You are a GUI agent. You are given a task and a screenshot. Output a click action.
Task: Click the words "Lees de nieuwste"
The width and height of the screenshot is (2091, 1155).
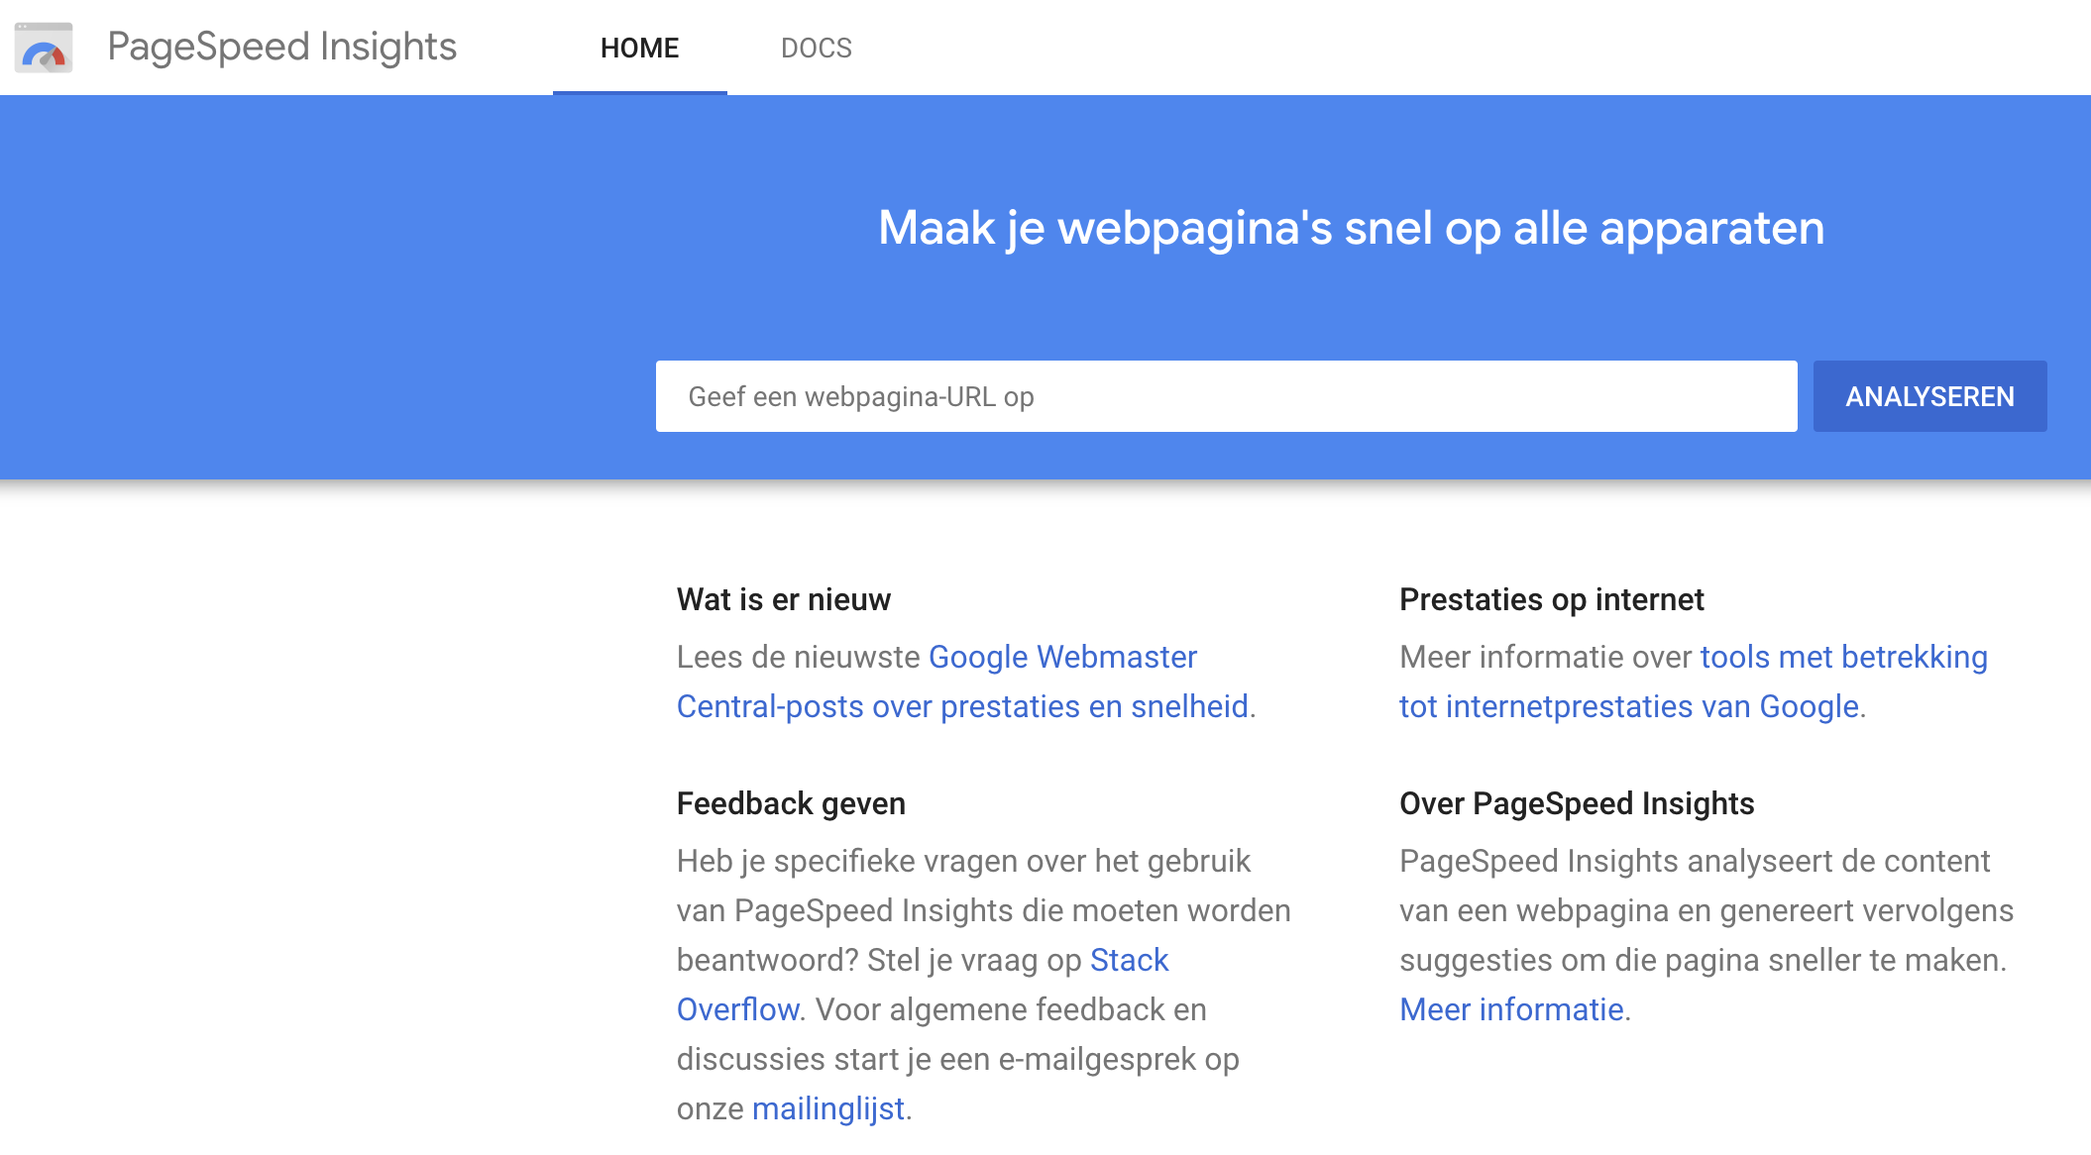(799, 657)
